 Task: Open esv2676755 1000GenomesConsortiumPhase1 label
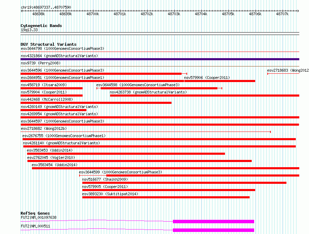click(64, 136)
